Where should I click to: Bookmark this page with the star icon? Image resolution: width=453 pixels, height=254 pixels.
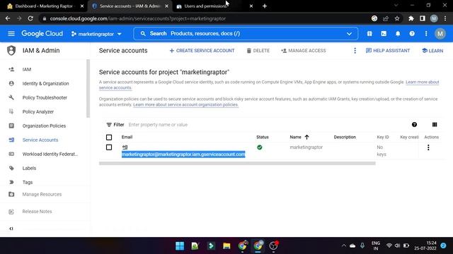(x=397, y=18)
